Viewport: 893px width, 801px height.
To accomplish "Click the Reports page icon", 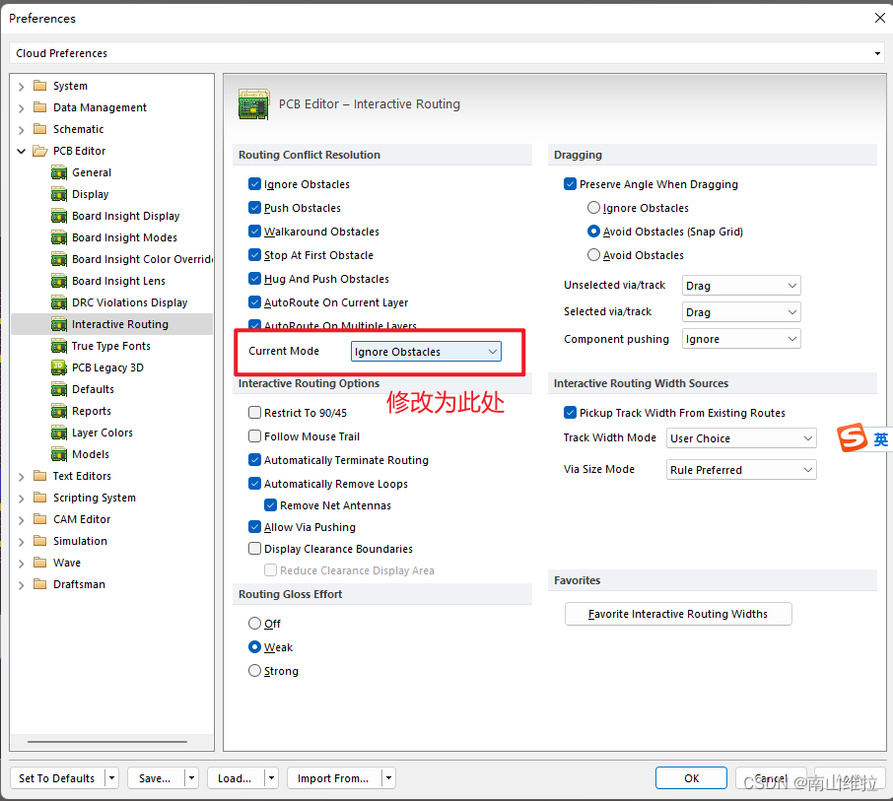I will pos(59,411).
